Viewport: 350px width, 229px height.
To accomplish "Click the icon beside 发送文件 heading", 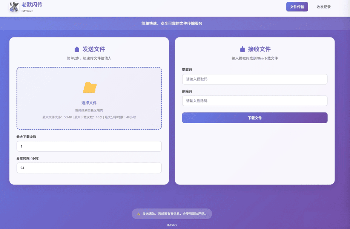I will click(77, 49).
